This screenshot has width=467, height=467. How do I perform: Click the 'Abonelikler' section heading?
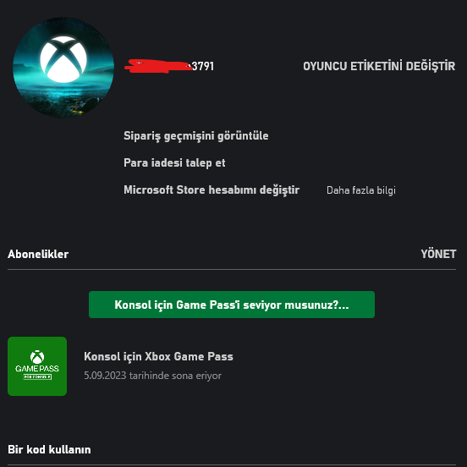[x=38, y=254]
